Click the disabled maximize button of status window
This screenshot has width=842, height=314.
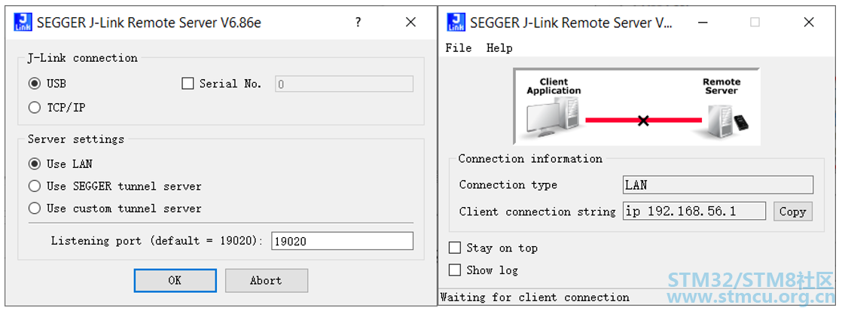pos(755,23)
